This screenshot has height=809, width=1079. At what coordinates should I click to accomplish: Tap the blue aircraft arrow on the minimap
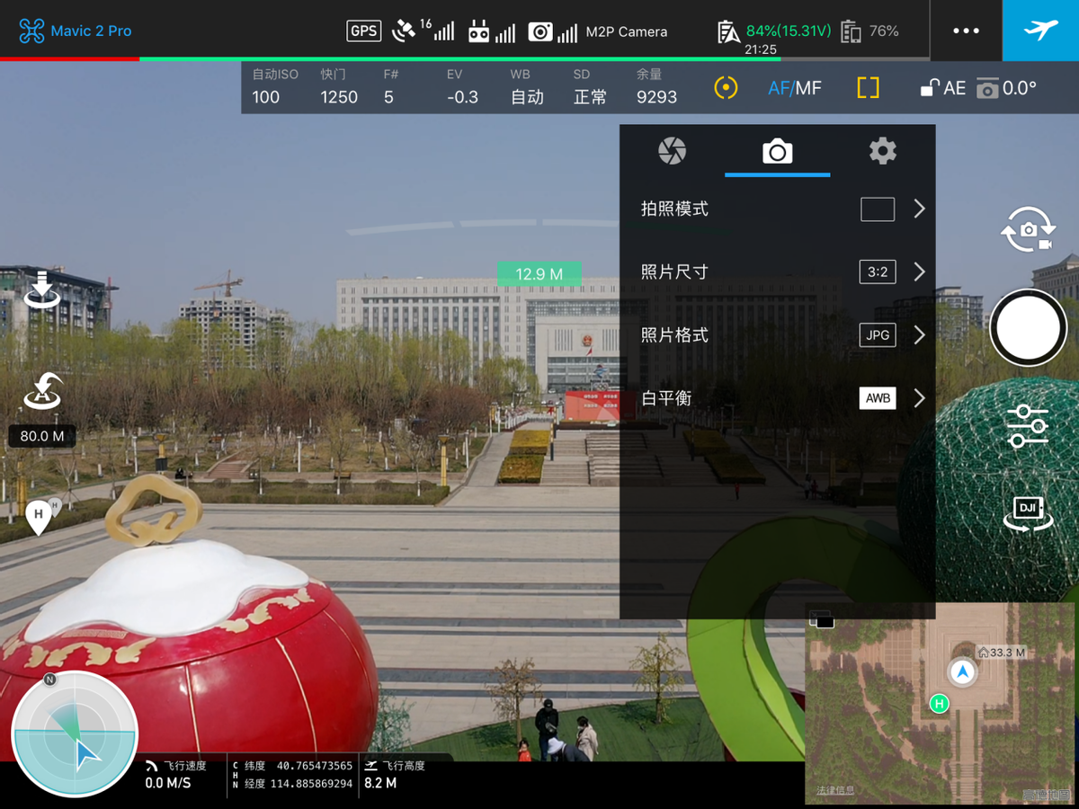pos(963,671)
